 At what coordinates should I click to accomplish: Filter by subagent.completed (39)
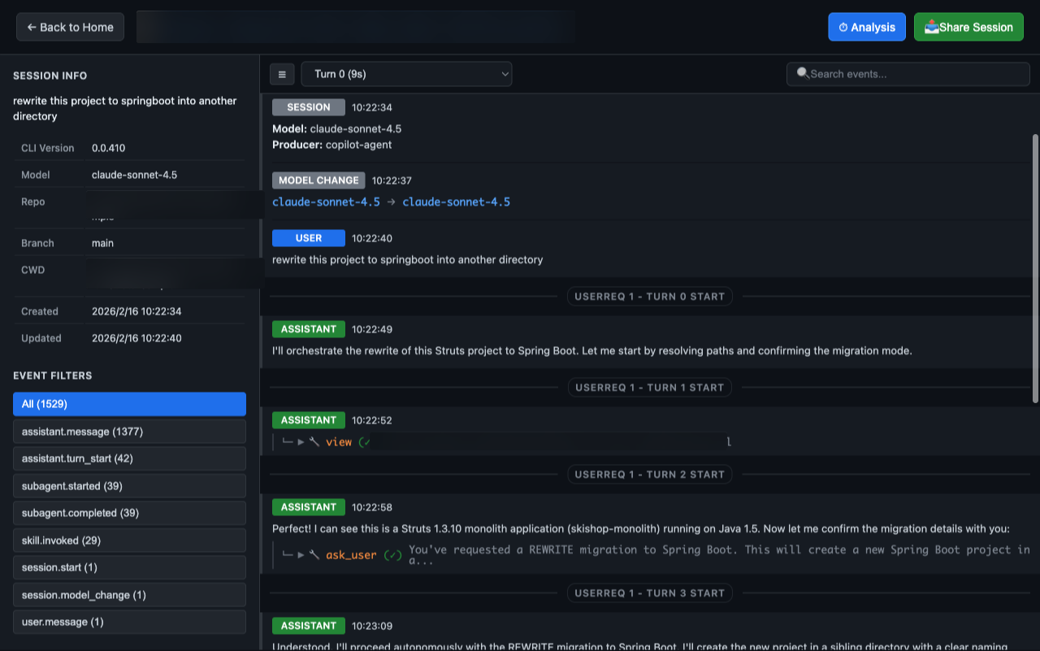[x=129, y=513]
